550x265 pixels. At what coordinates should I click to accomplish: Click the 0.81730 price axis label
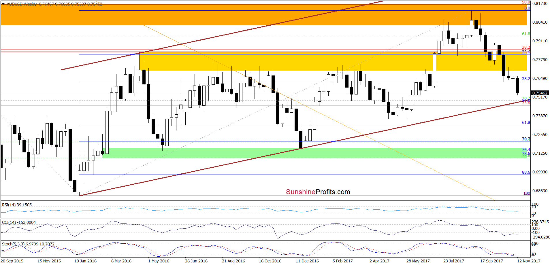[540, 3]
